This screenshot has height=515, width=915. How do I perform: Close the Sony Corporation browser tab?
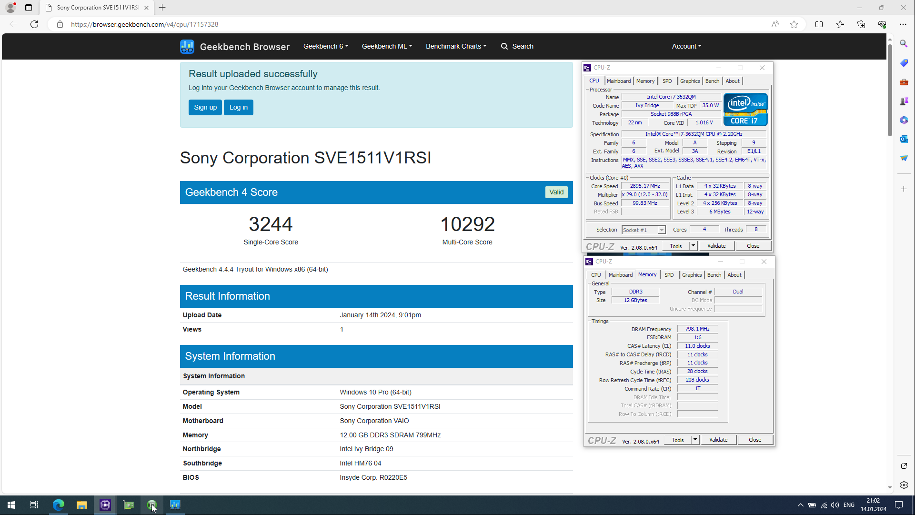pyautogui.click(x=146, y=8)
